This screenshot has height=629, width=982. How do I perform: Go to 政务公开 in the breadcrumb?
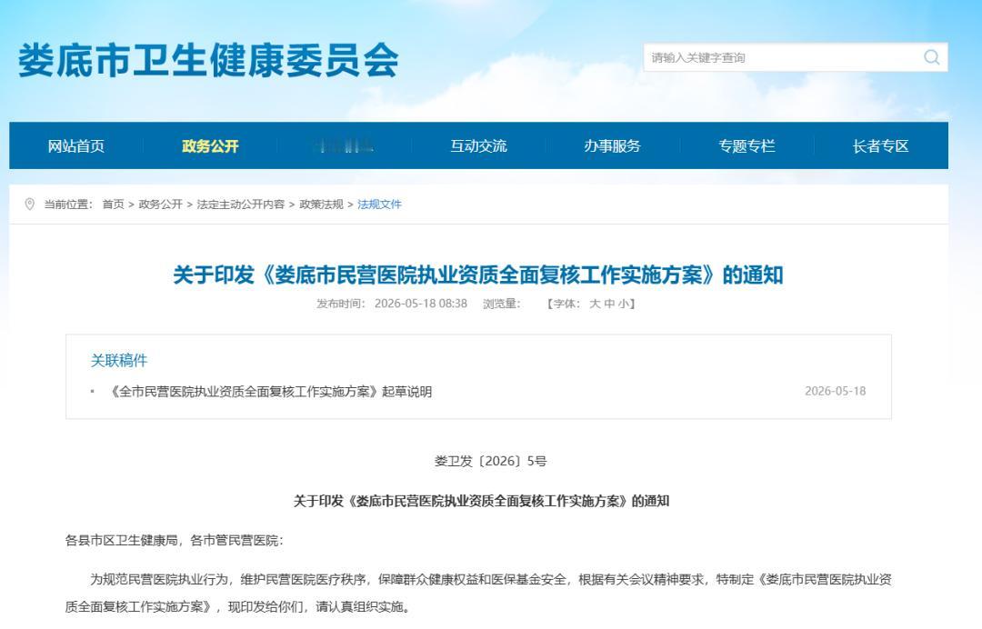[160, 204]
